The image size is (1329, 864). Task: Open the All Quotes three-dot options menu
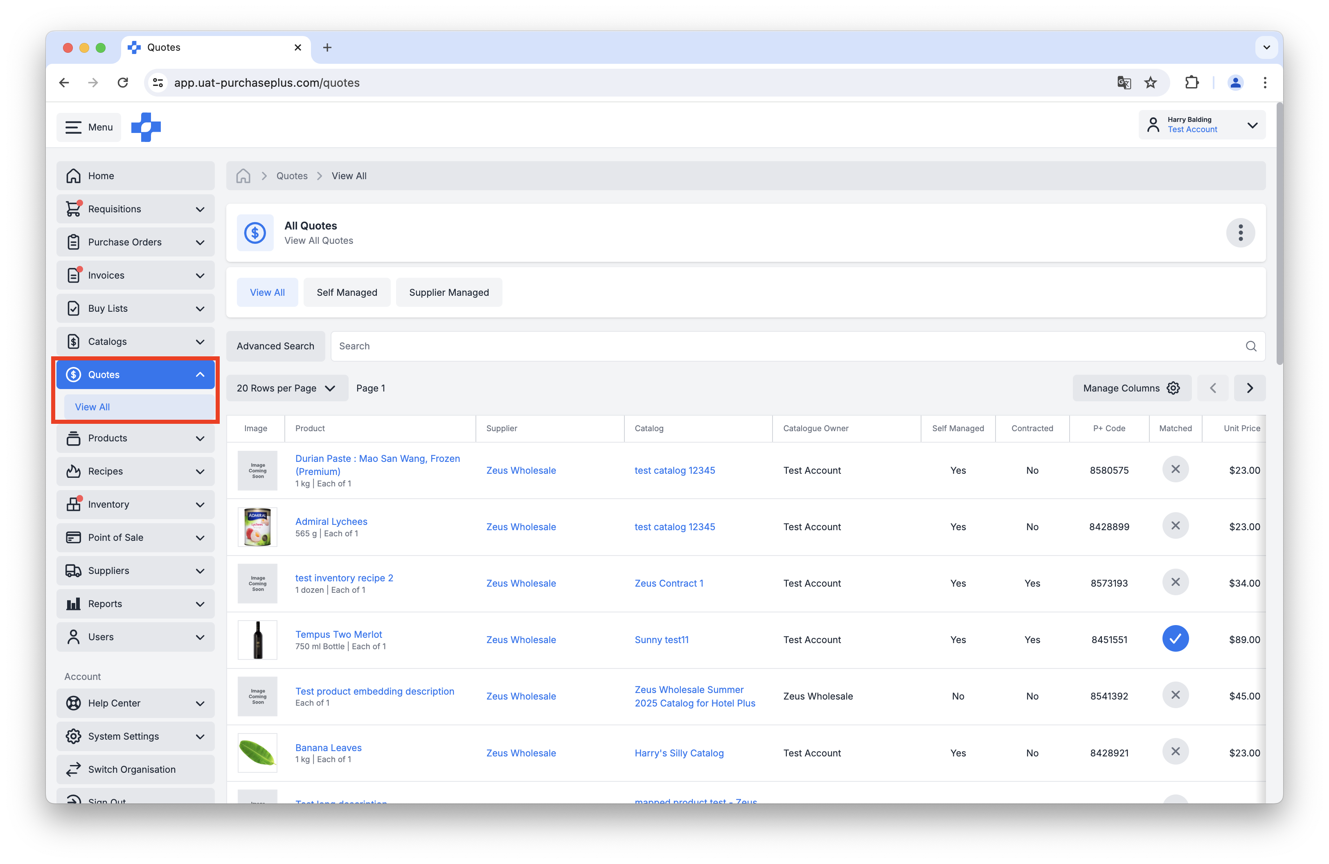[1240, 233]
